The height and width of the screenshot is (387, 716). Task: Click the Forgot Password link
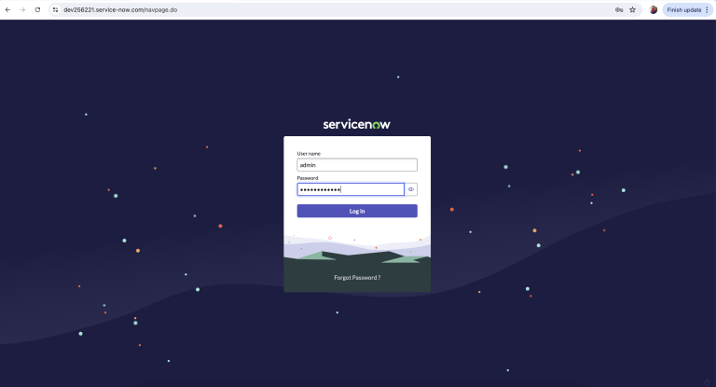coord(357,278)
